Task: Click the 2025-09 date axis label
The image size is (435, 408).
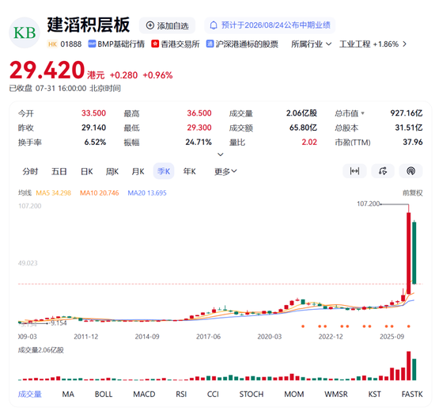Action: [x=391, y=337]
